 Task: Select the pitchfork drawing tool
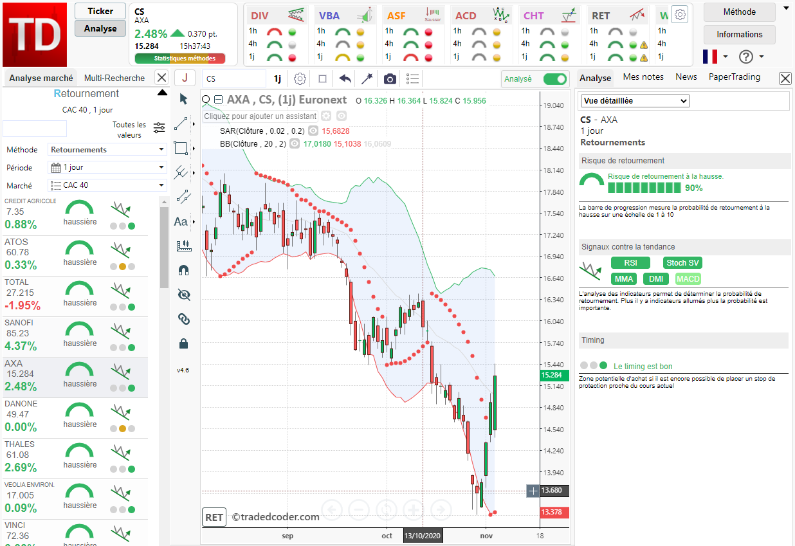tap(181, 172)
